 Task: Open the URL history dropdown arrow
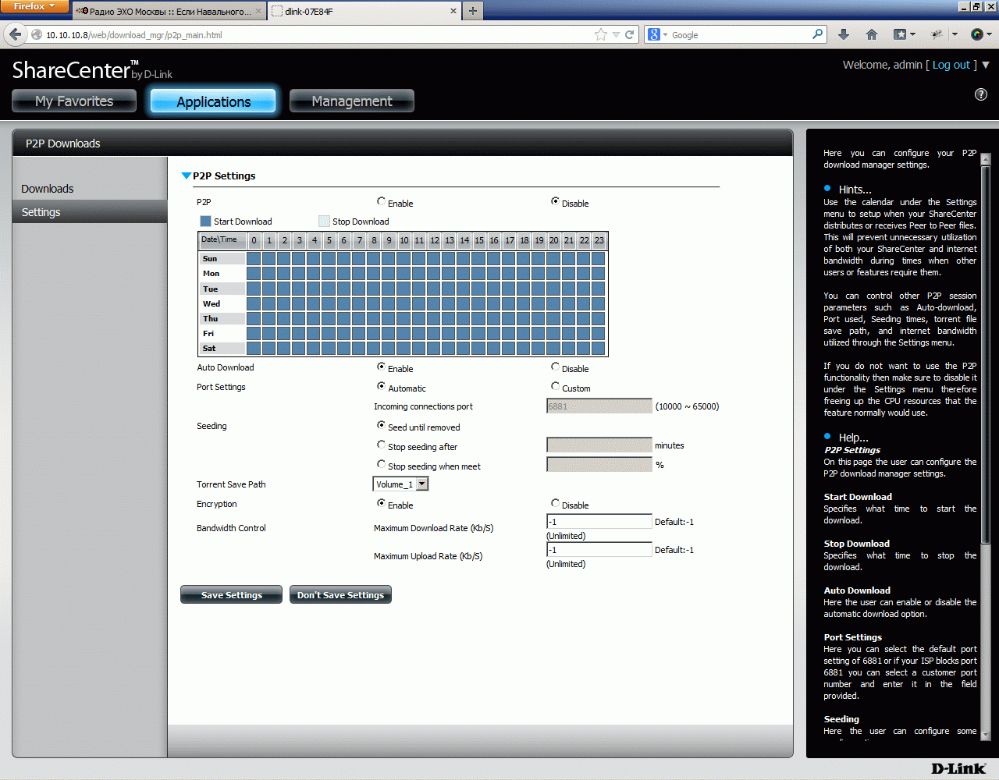616,34
